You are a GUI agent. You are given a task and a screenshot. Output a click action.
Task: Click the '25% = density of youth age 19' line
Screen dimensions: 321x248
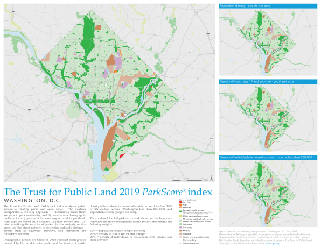point(118,233)
